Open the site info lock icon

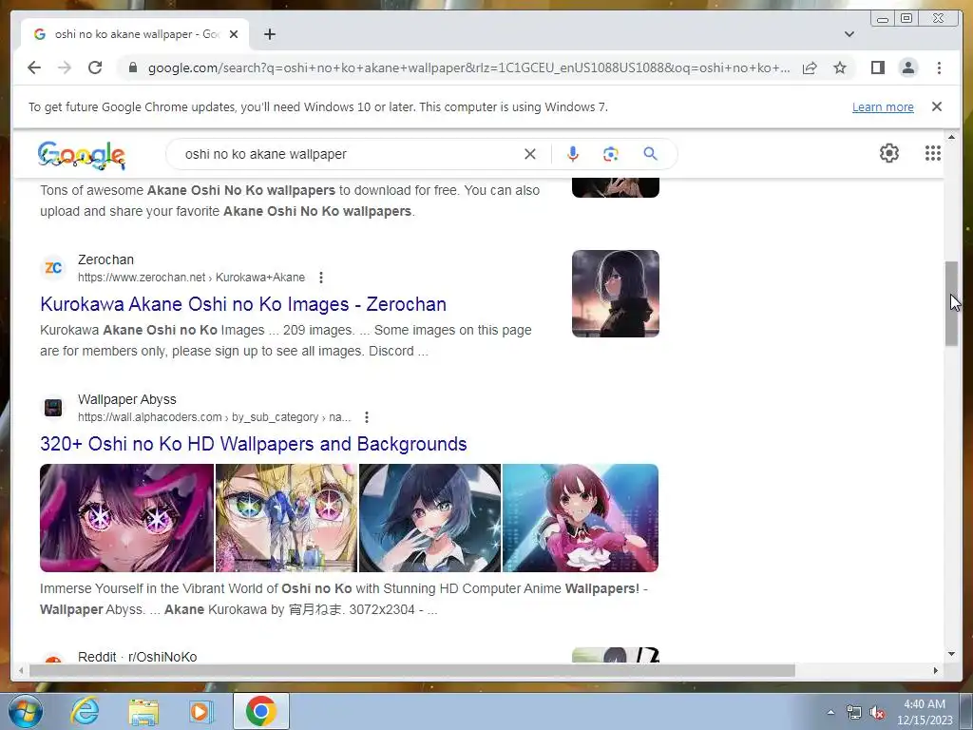pos(132,67)
